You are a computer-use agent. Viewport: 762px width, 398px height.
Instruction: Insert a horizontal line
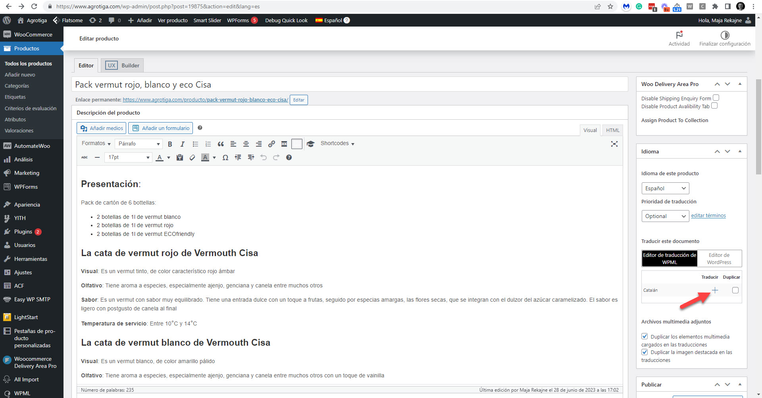97,157
